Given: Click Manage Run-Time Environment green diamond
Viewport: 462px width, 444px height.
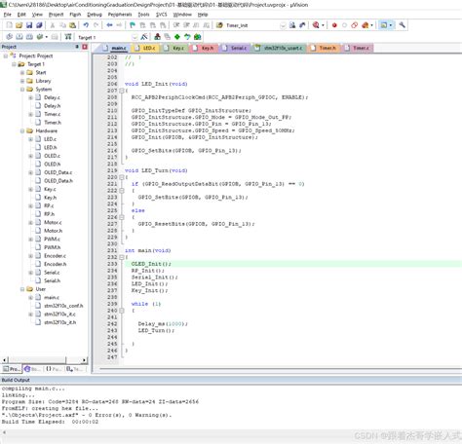Looking at the screenshot, I should (177, 37).
